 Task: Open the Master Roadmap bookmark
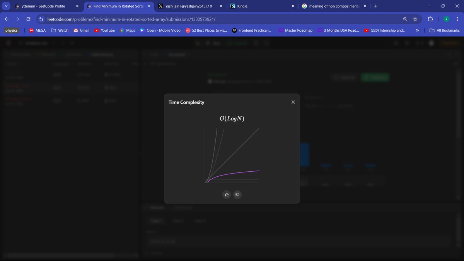[x=296, y=30]
